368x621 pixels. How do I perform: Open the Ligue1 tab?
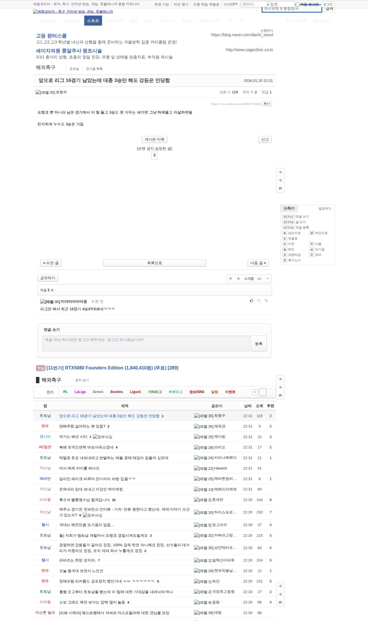click(135, 392)
